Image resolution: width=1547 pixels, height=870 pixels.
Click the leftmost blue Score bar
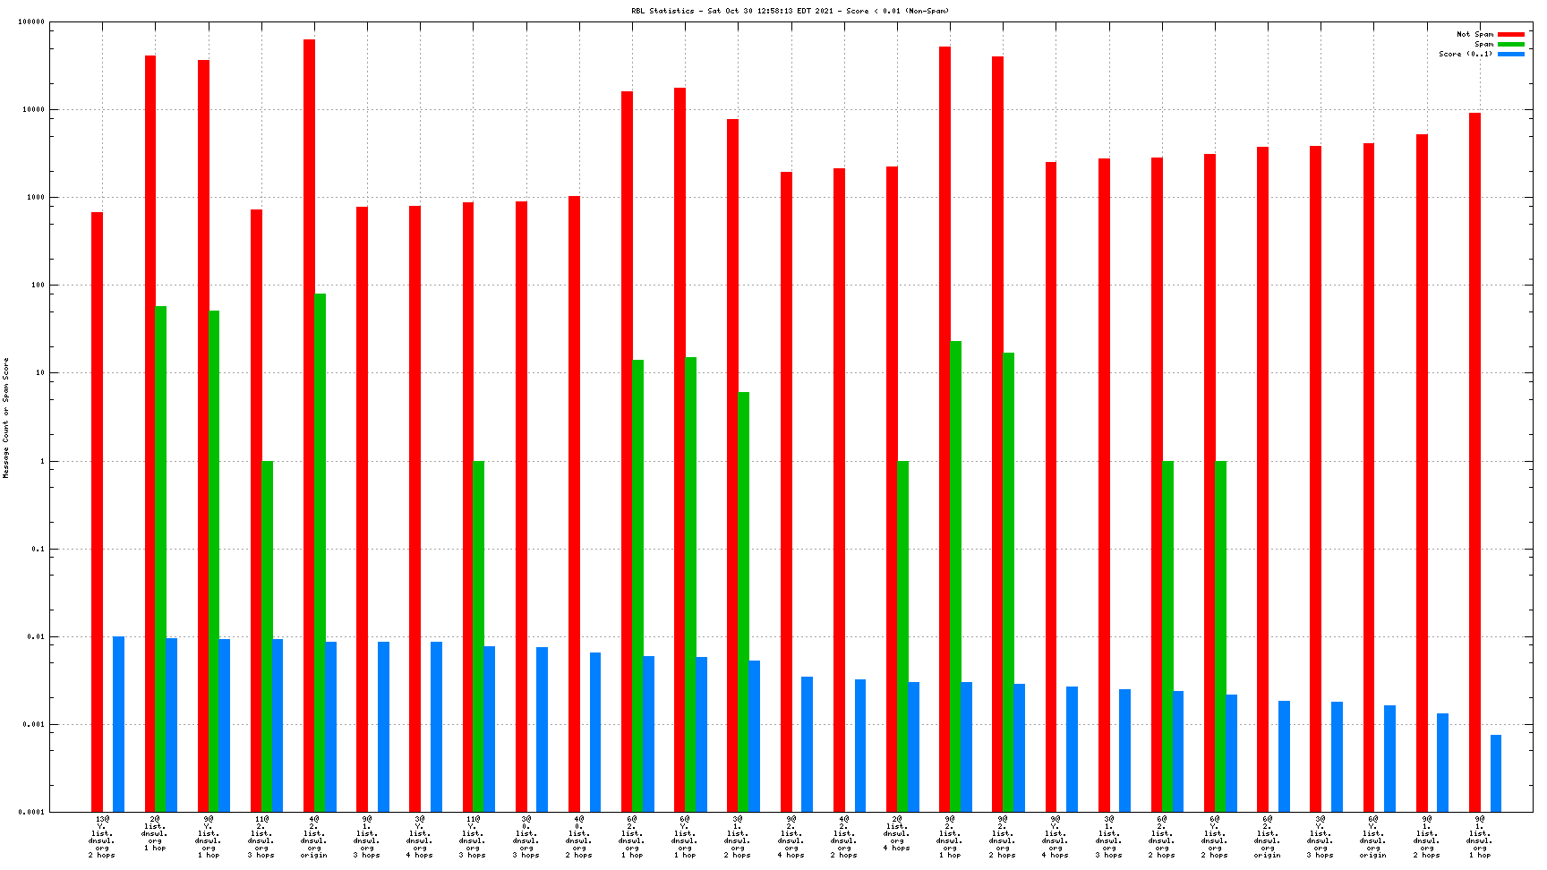pyautogui.click(x=118, y=723)
